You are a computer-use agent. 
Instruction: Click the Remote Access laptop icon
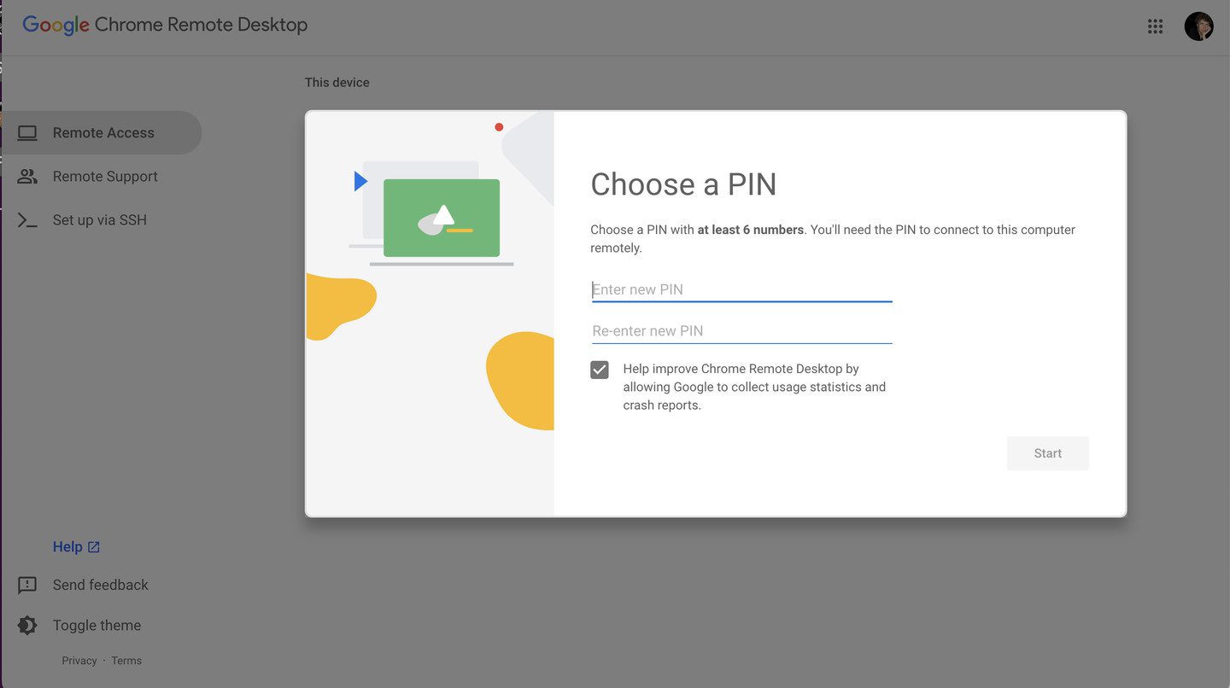click(x=27, y=133)
